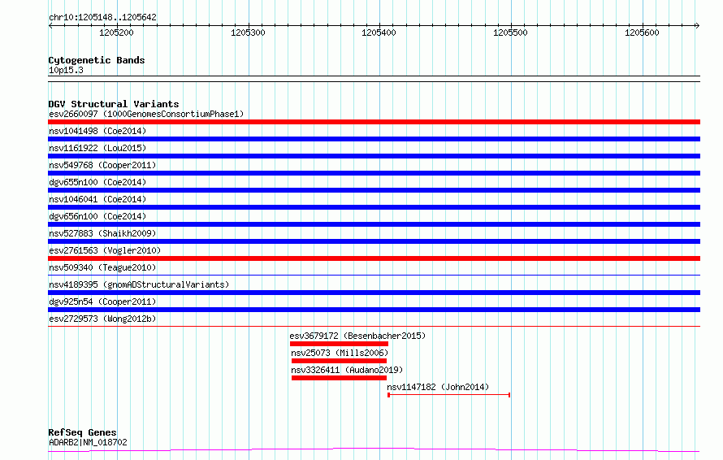Open the nsv1147182 (John2014) label
723x460 pixels.
(438, 387)
